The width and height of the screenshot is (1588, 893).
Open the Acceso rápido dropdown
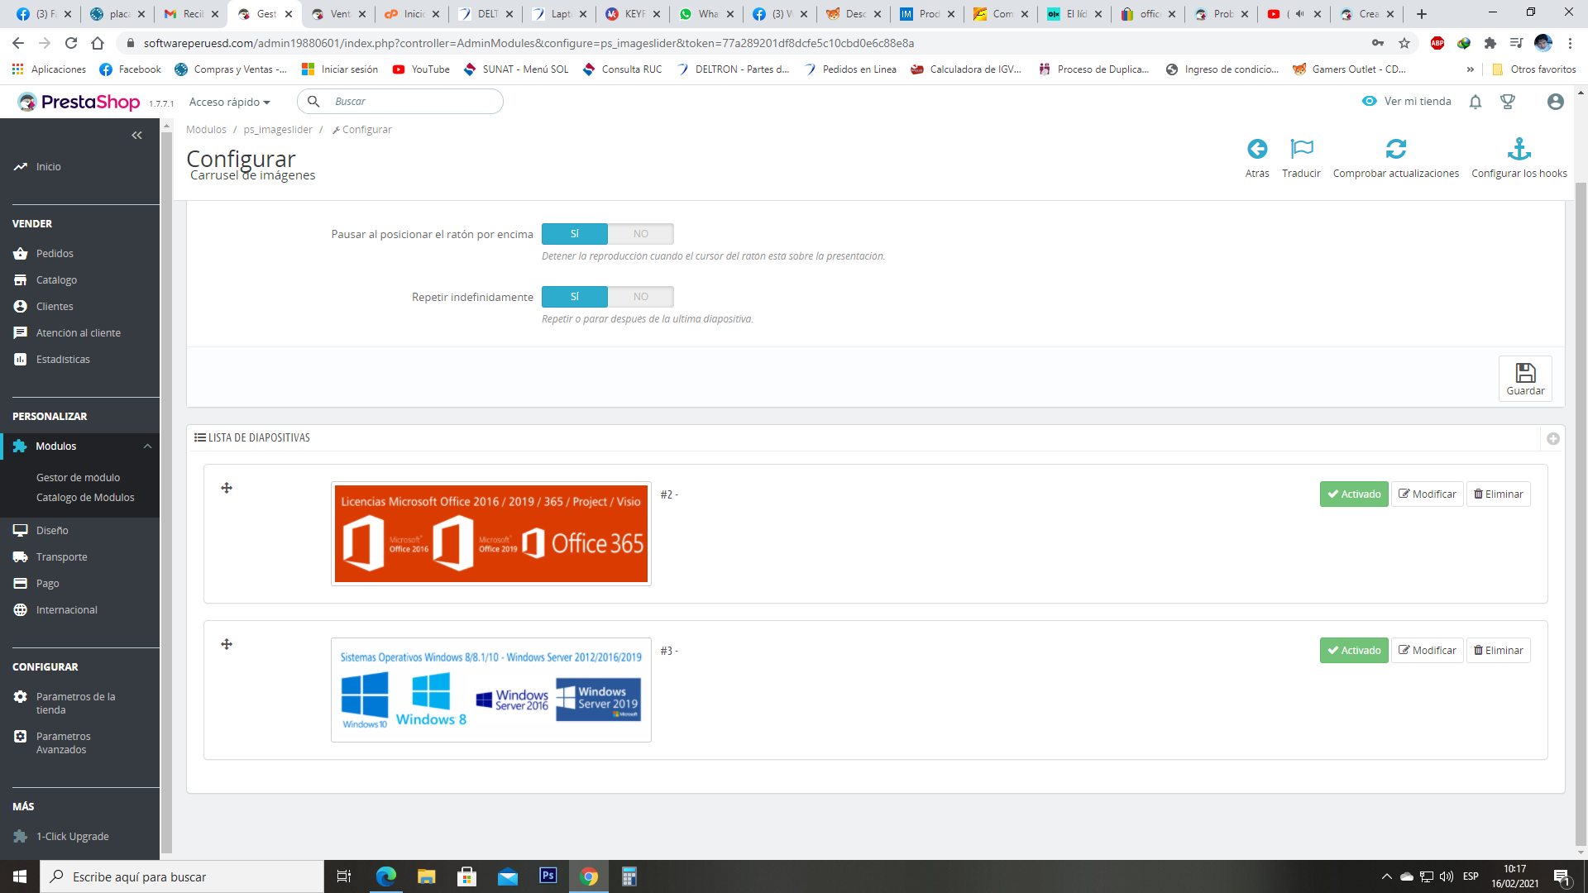[229, 102]
